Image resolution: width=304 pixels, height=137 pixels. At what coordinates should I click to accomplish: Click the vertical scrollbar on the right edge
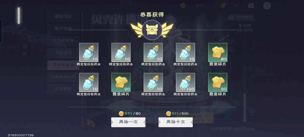245,108
